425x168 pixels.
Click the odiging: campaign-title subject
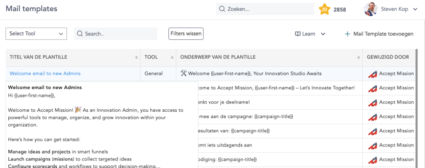pyautogui.click(x=228, y=159)
